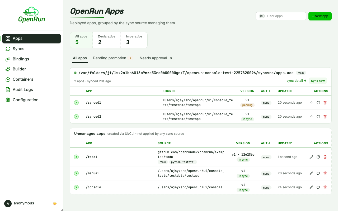Delete the /synced2 app
338x211 pixels.
(325, 117)
